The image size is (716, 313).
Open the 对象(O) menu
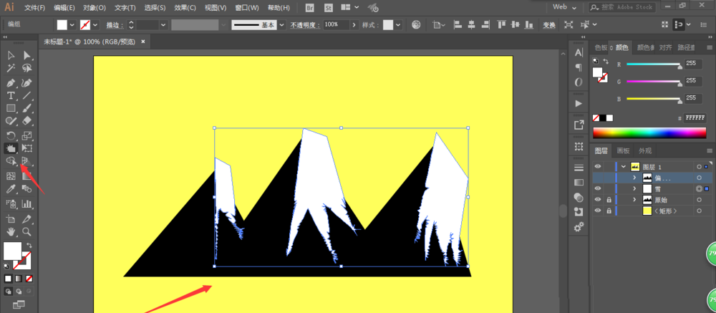pyautogui.click(x=95, y=8)
